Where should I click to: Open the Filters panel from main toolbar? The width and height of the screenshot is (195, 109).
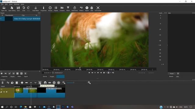(68, 9)
